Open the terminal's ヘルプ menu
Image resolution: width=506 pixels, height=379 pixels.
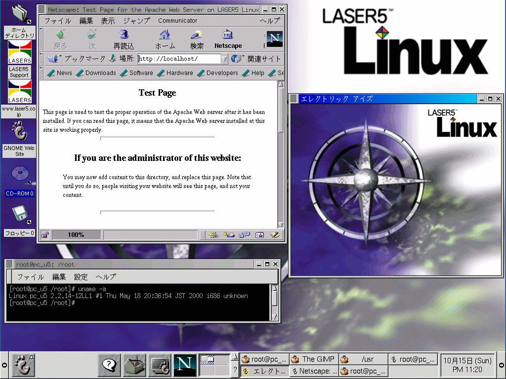click(106, 277)
